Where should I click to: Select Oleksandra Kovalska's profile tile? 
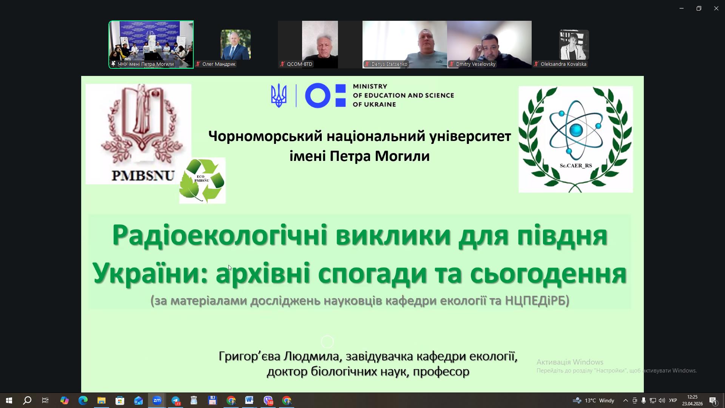click(574, 45)
